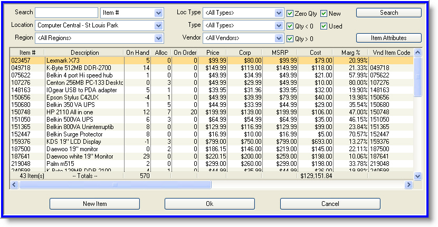
Task: Click the $693.00 cost cell
Action: [322, 142]
